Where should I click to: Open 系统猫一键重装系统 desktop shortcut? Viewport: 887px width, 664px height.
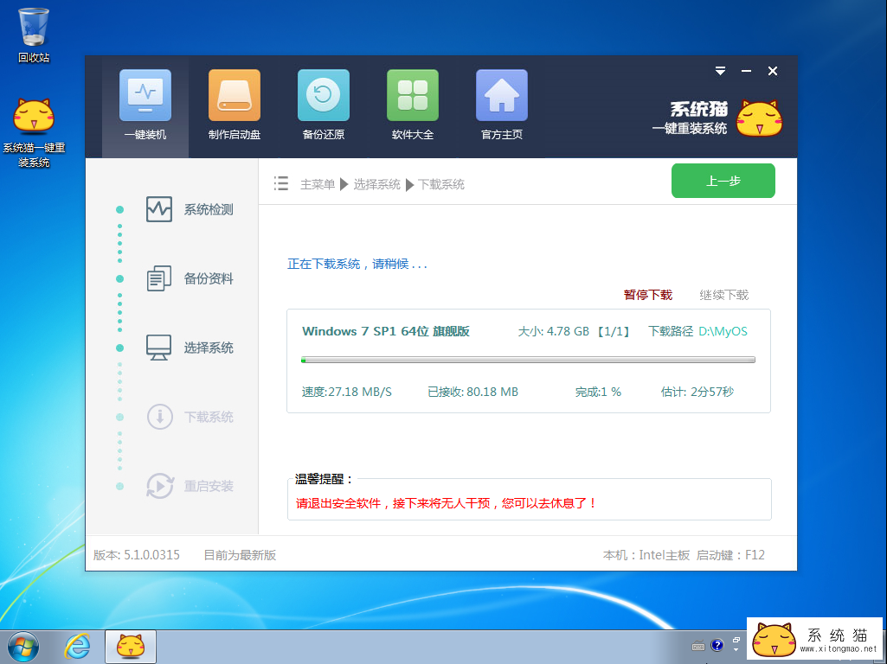(34, 133)
